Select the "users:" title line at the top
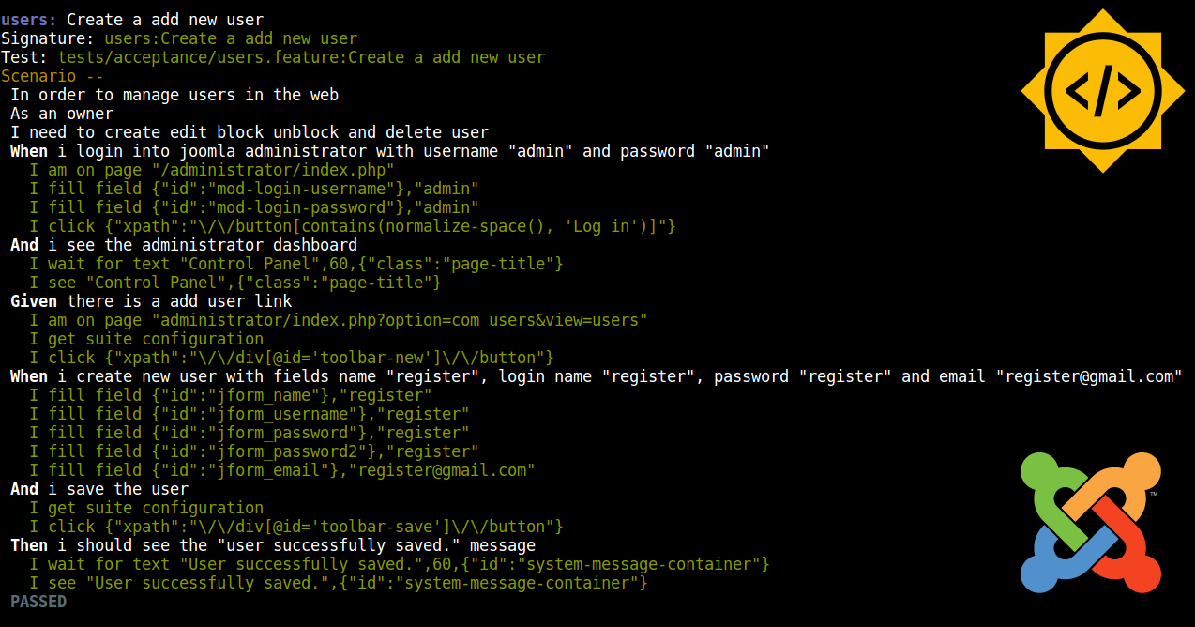This screenshot has height=627, width=1195. [131, 20]
